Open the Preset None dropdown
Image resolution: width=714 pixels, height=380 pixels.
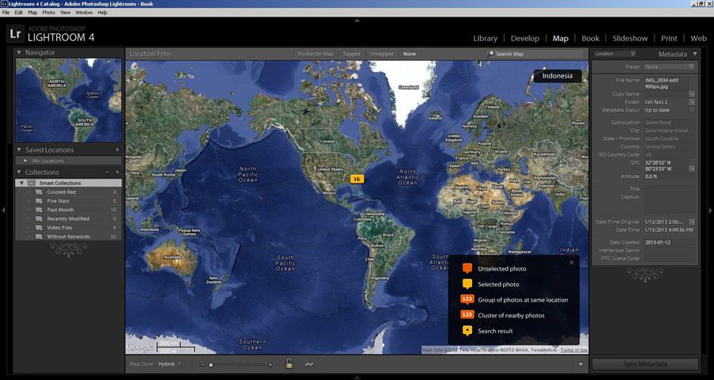tap(669, 66)
